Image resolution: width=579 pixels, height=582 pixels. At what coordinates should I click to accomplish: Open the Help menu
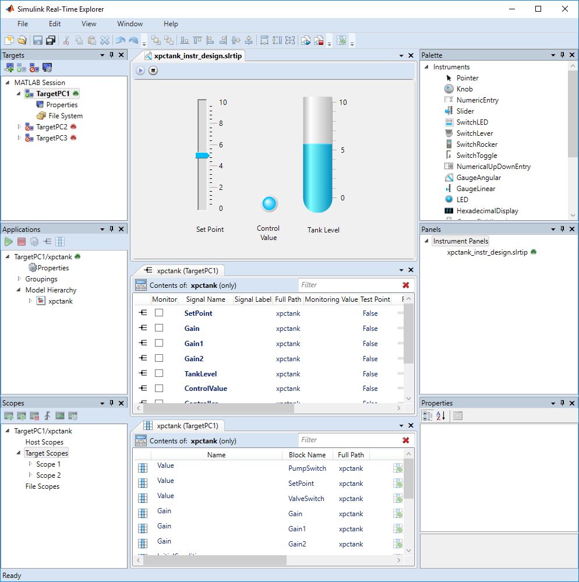click(171, 24)
